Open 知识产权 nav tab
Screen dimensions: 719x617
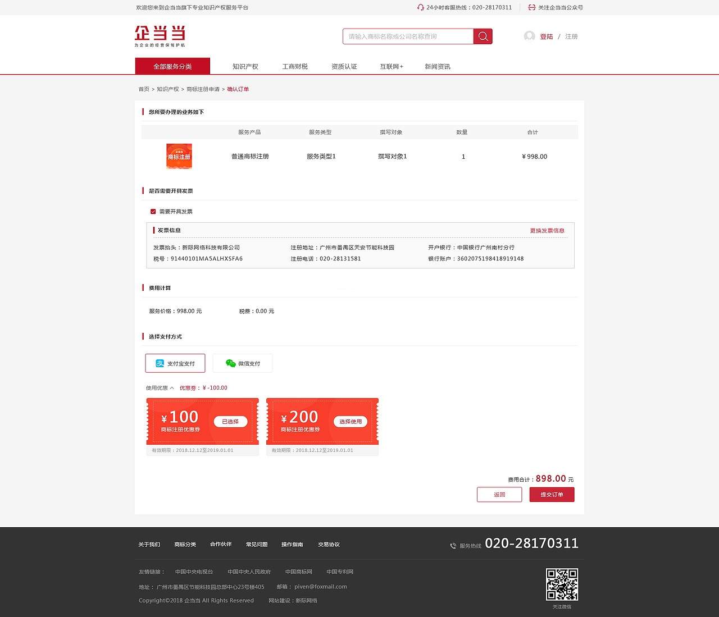coord(245,66)
